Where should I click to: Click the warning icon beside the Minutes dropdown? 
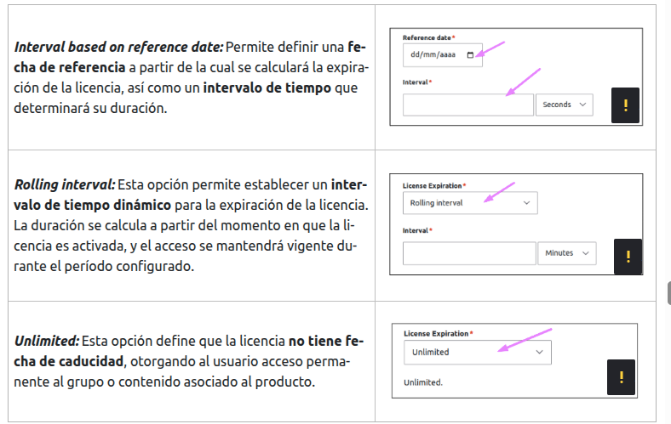point(627,255)
